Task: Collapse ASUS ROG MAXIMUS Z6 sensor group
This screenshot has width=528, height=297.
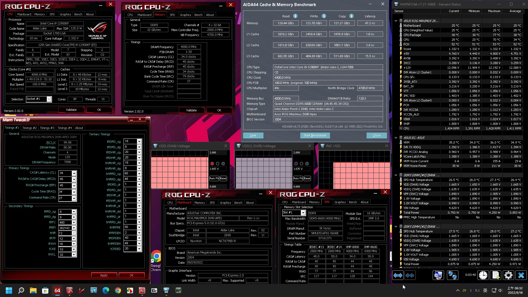Action: pos(396,21)
